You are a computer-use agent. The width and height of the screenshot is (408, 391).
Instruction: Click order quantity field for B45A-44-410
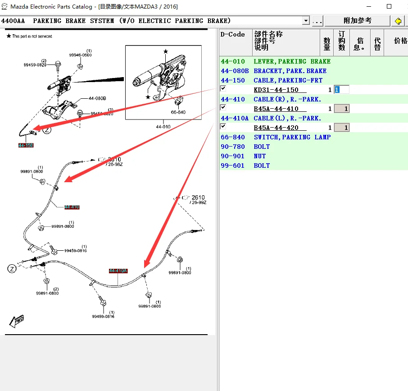click(342, 109)
